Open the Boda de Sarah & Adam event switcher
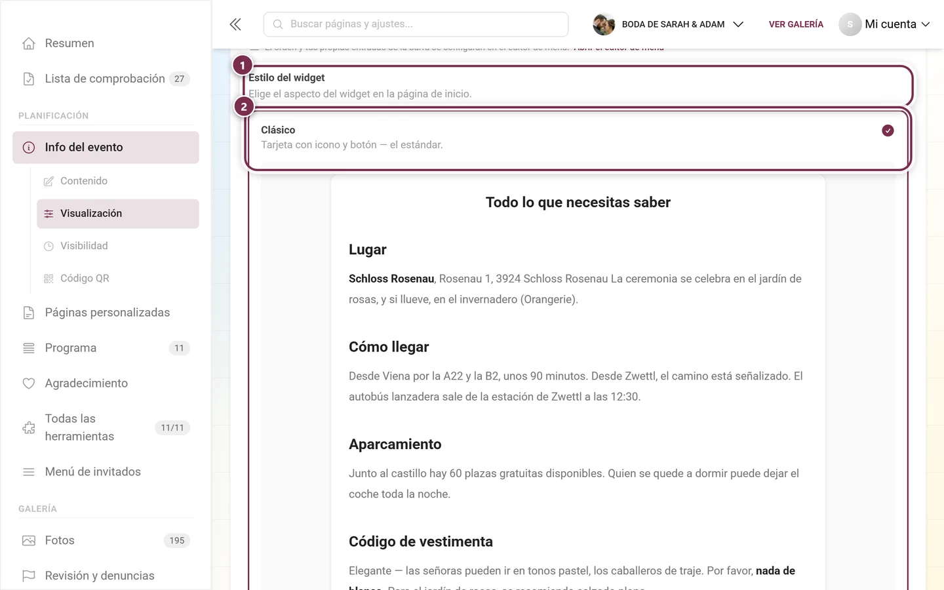The height and width of the screenshot is (590, 944). pos(669,24)
